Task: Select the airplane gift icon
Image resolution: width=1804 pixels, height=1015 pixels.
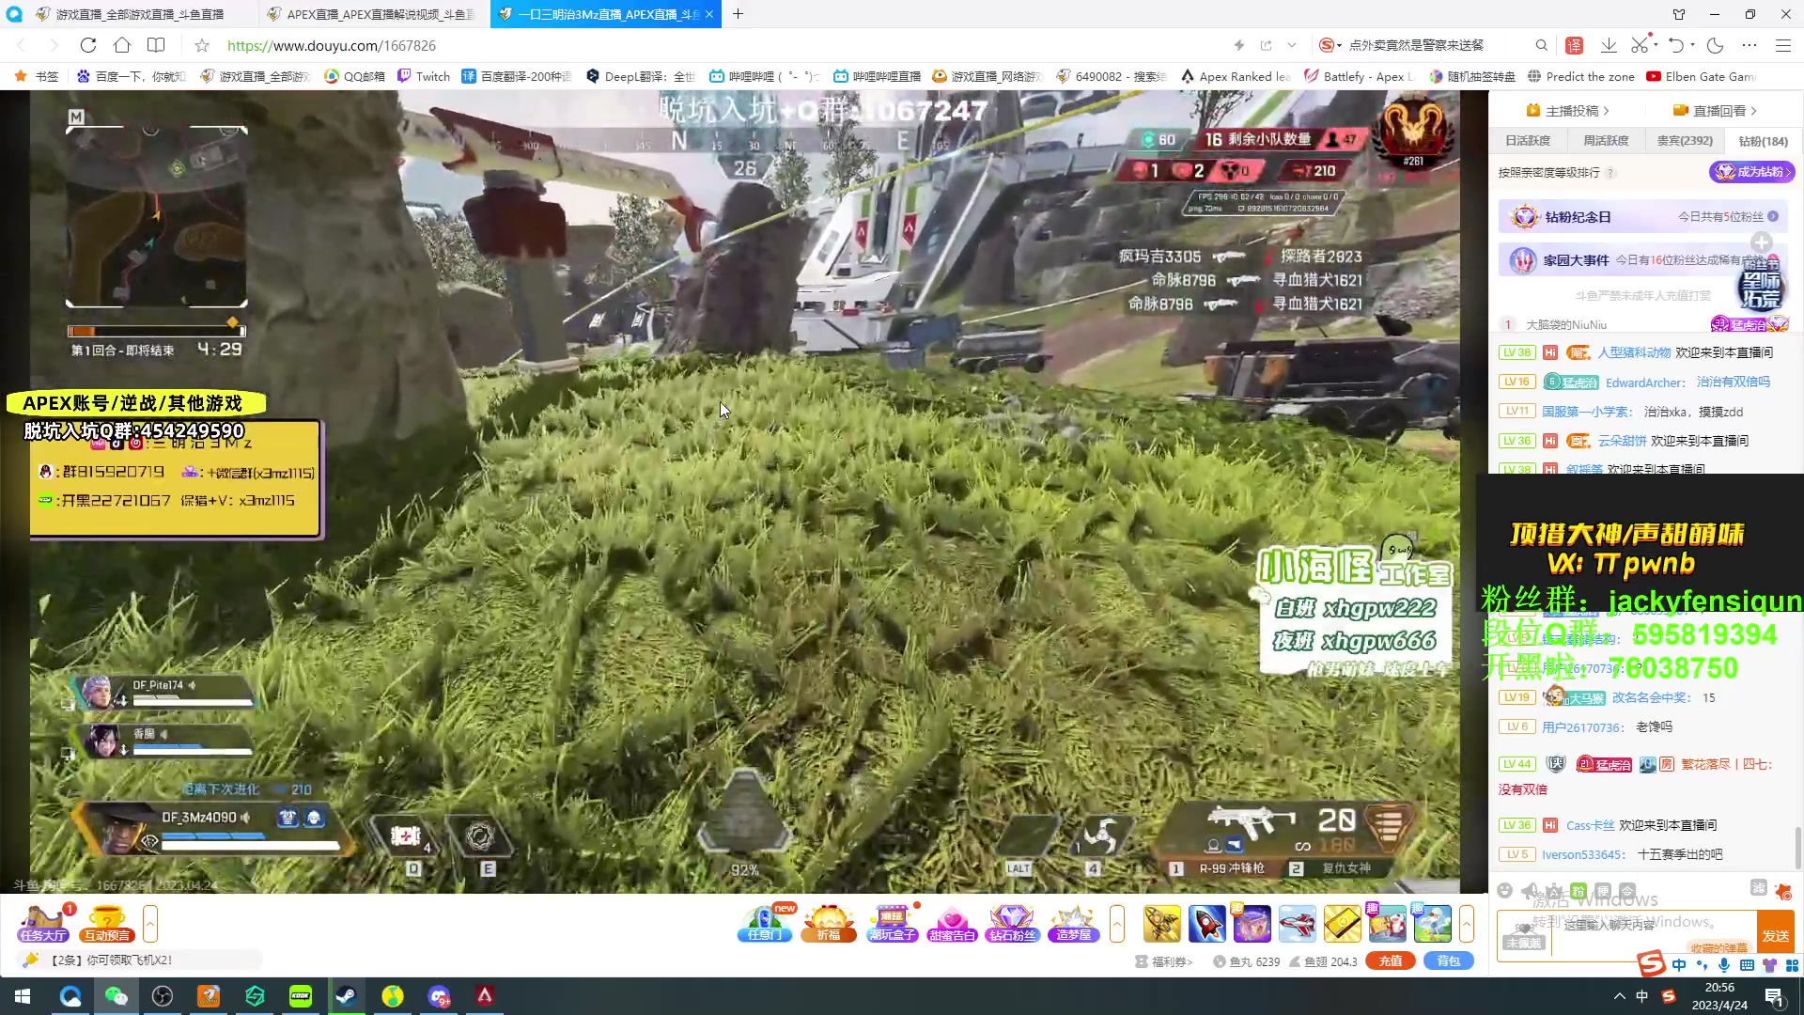Action: pyautogui.click(x=1297, y=924)
